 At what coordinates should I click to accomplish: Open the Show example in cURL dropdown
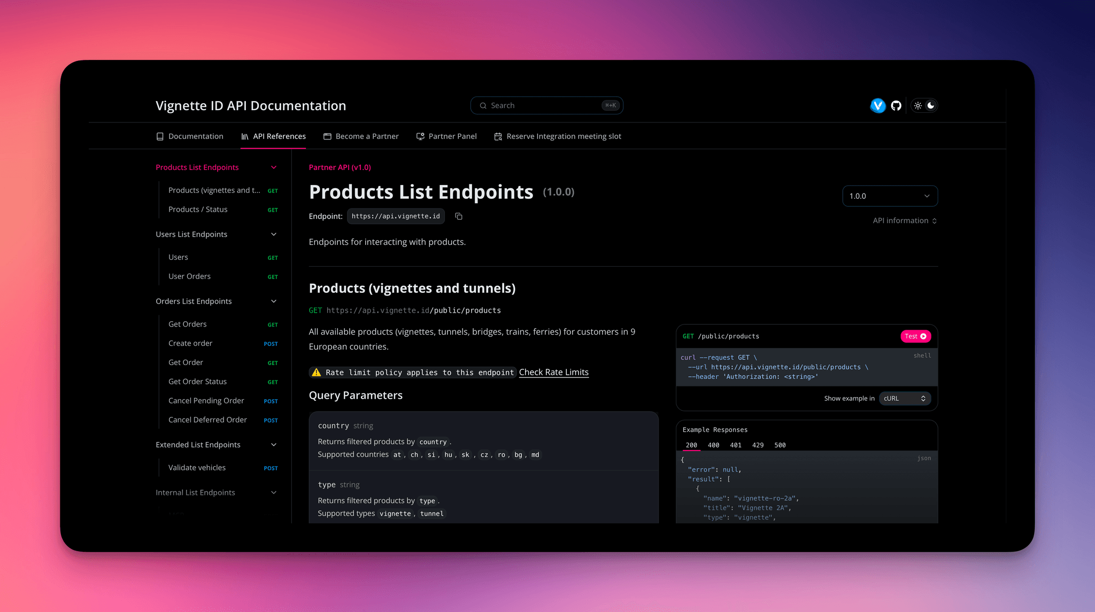(905, 398)
